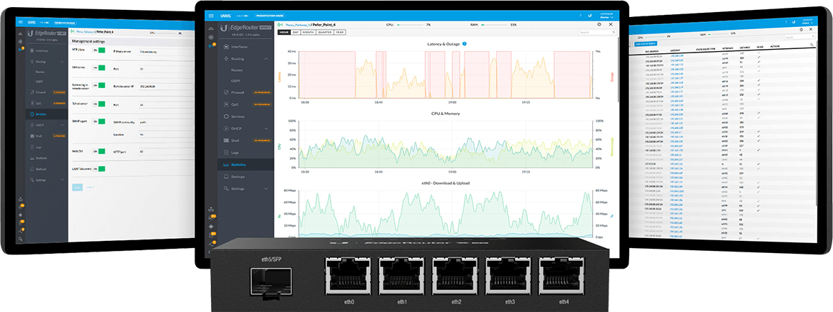
Task: Click the info icon beside Latency & Outage
Action: [465, 43]
